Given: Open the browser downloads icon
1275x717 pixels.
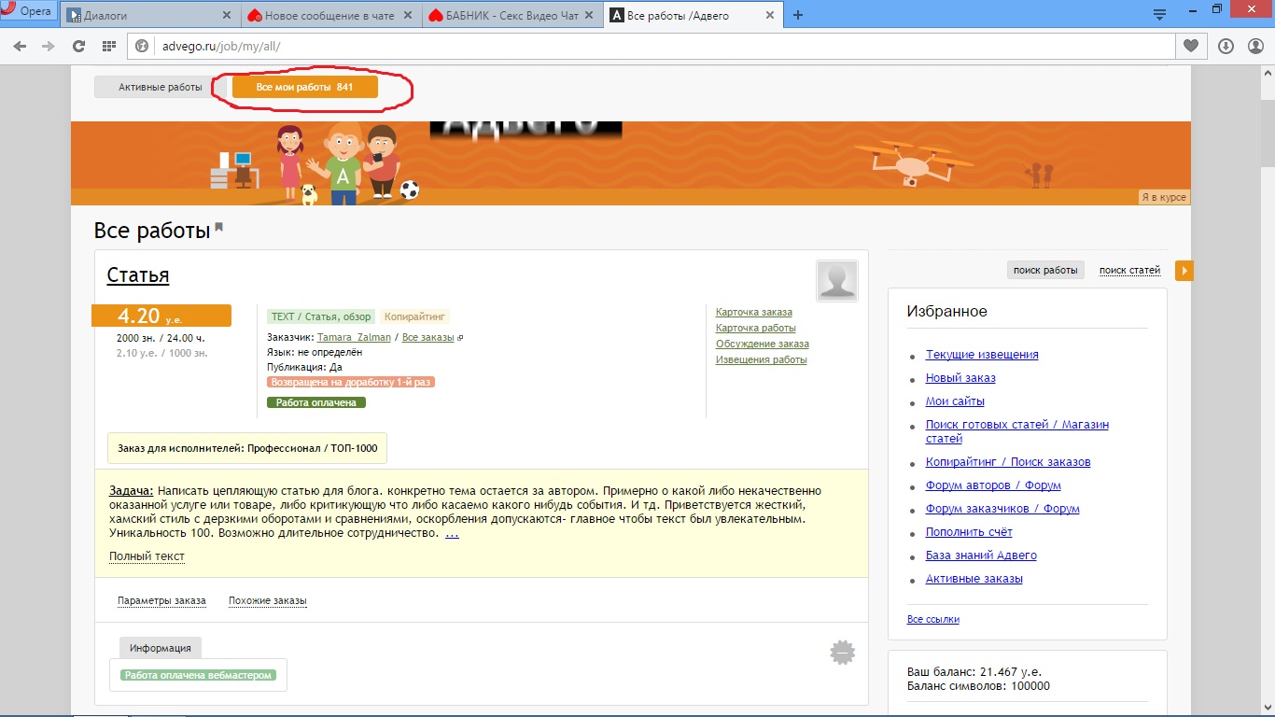Looking at the screenshot, I should (1226, 46).
